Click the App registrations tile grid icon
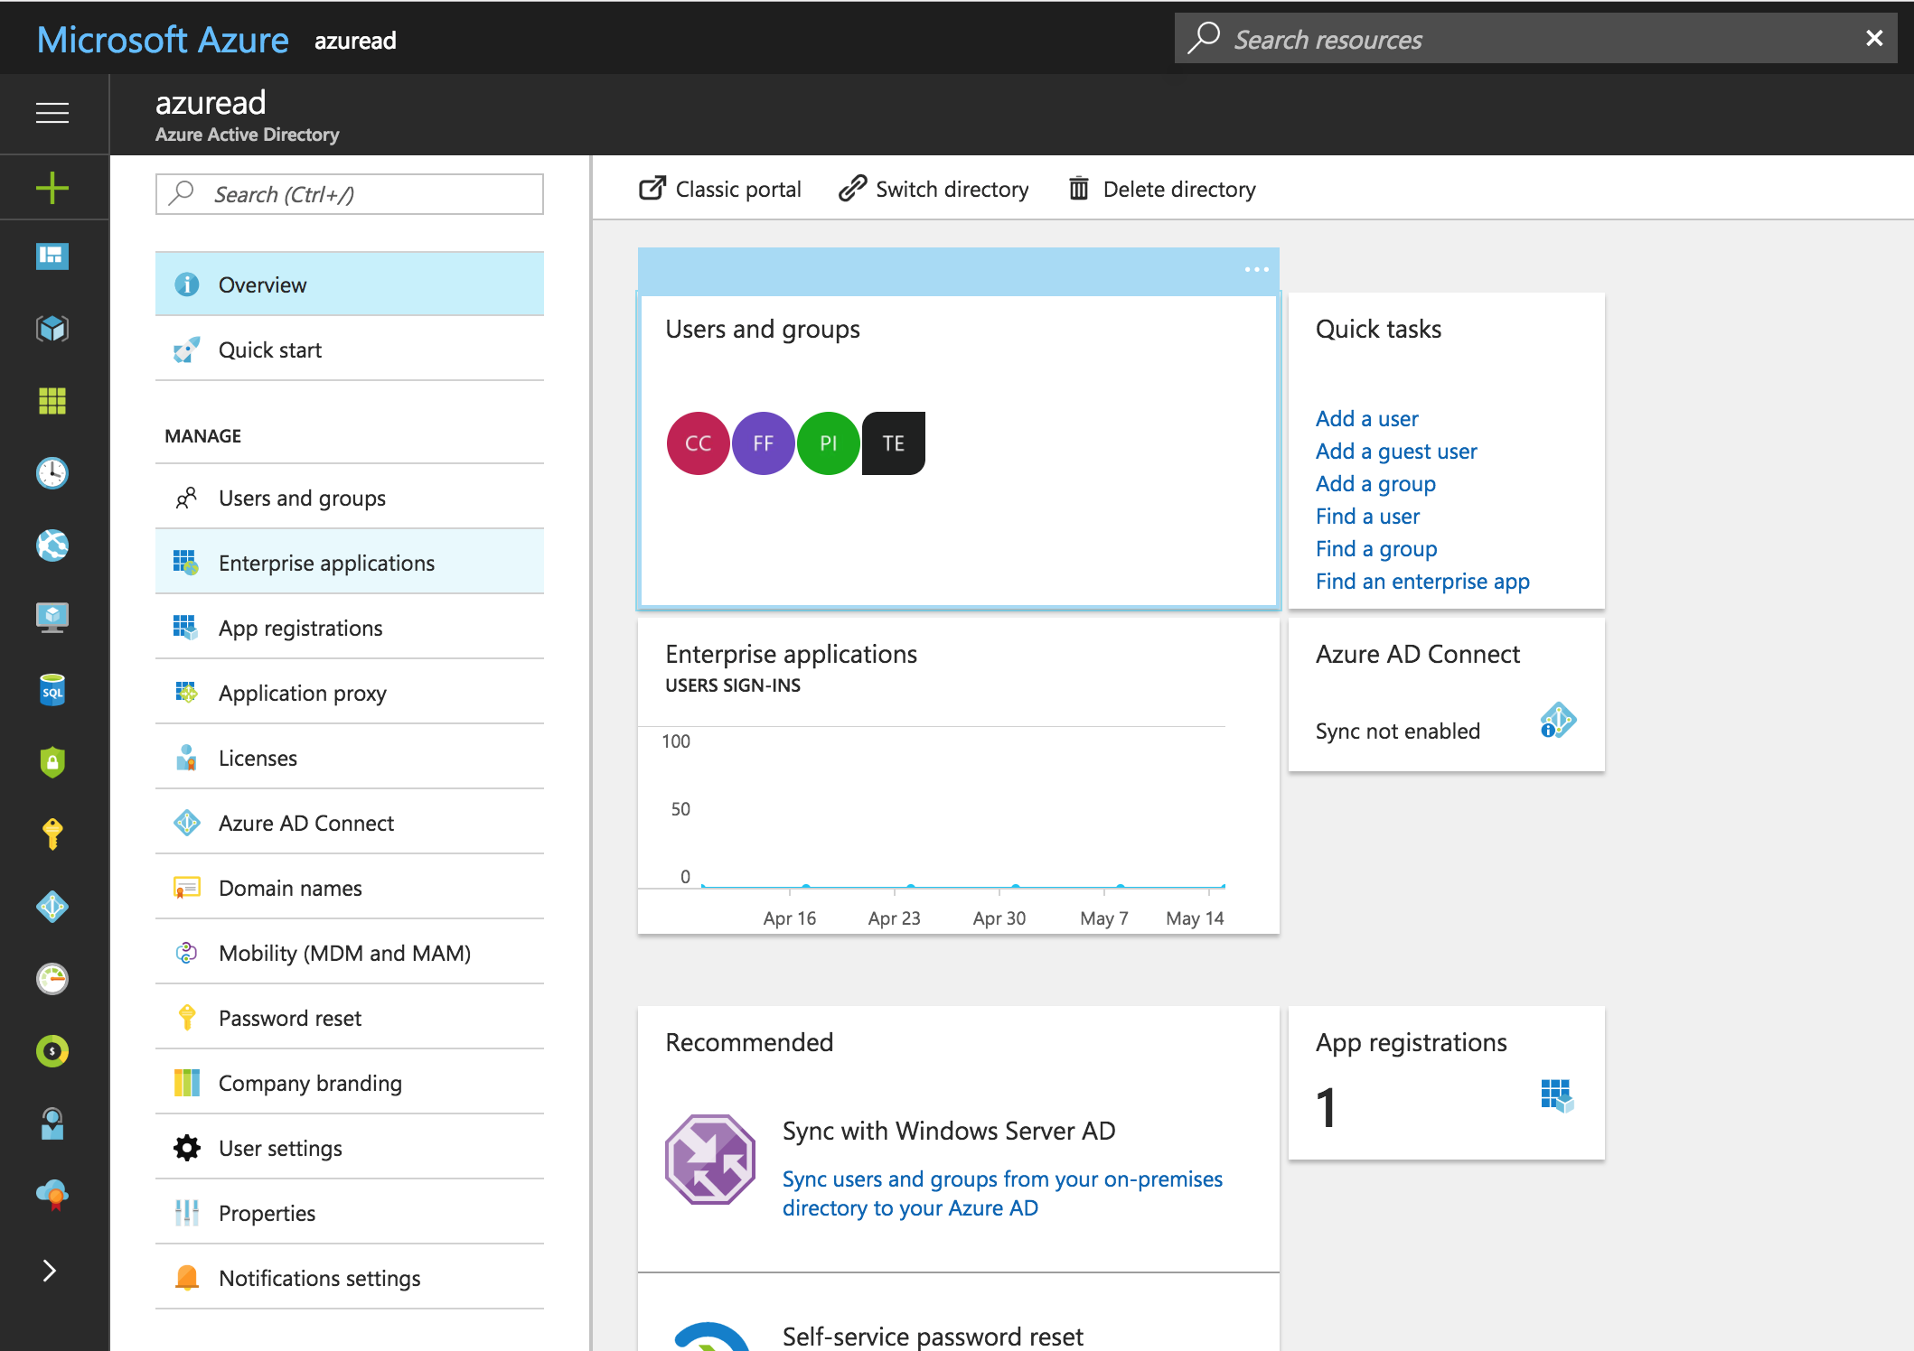Viewport: 1914px width, 1351px height. click(1557, 1095)
